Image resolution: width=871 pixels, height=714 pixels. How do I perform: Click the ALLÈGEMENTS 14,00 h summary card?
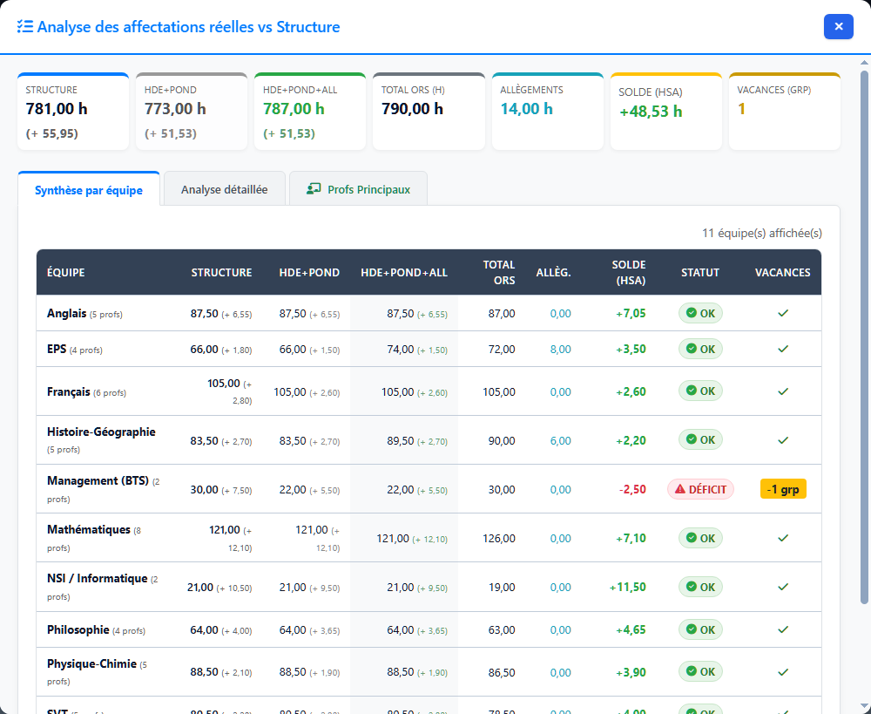coord(548,112)
